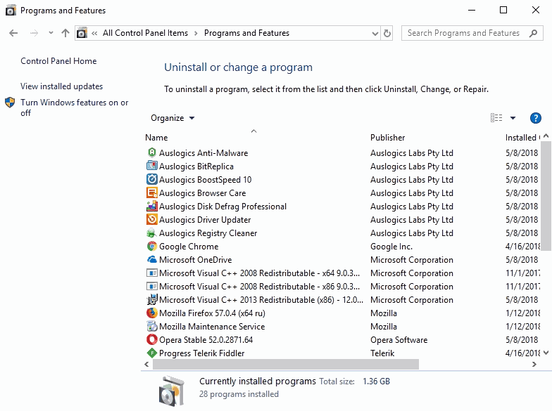Click the vertical scrollbar down arrow
552x411 pixels.
coord(546,353)
